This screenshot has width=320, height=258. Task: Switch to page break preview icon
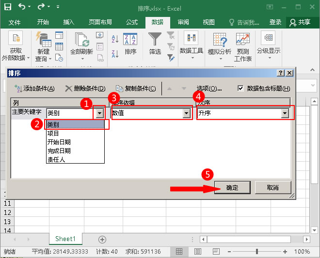[x=216, y=252]
